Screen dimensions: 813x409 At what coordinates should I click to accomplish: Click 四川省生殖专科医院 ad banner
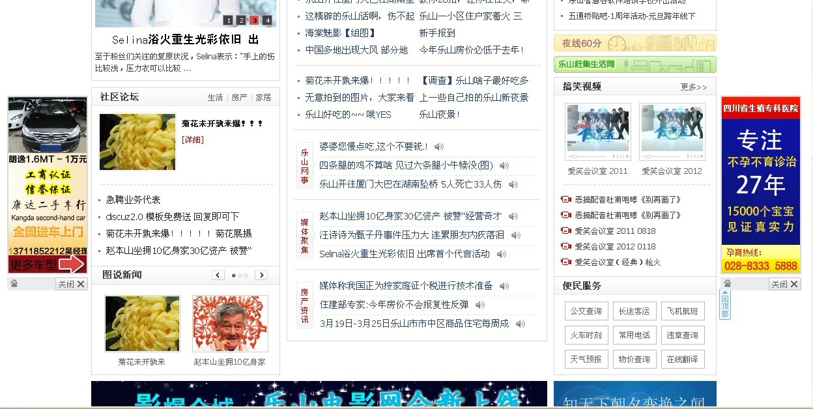pyautogui.click(x=761, y=185)
